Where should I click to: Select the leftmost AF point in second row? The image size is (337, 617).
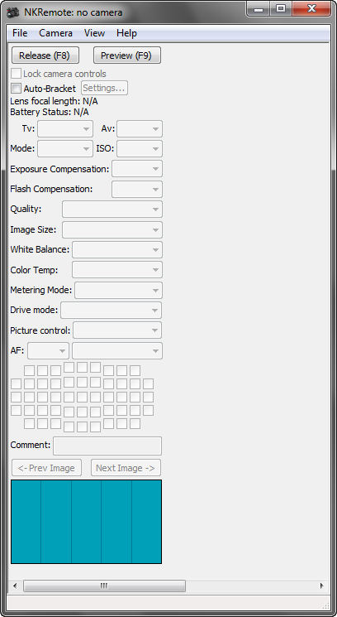[x=16, y=383]
